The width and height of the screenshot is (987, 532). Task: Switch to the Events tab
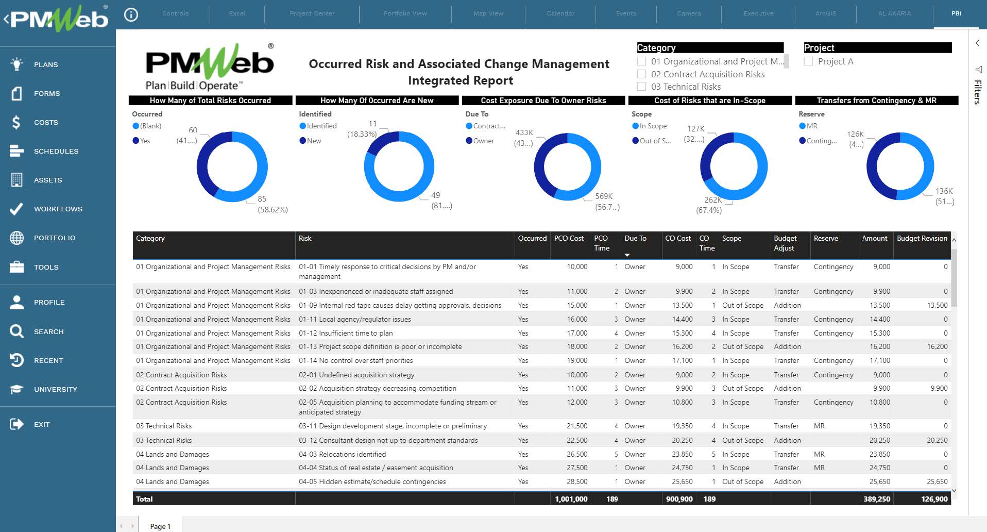coord(626,13)
